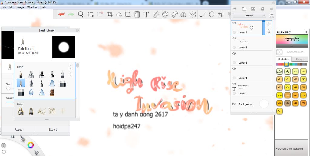Choose the Flood Fill bucket tool
This screenshot has height=156, width=310.
[137, 15]
